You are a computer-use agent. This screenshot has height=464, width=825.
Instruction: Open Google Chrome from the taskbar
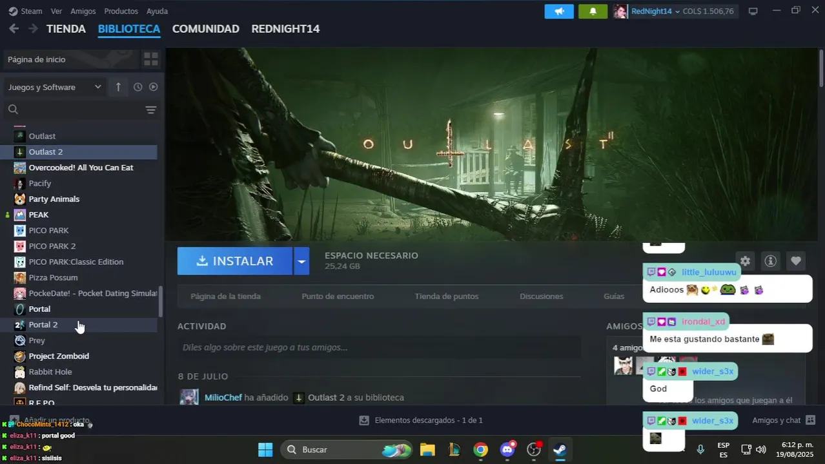click(x=480, y=449)
